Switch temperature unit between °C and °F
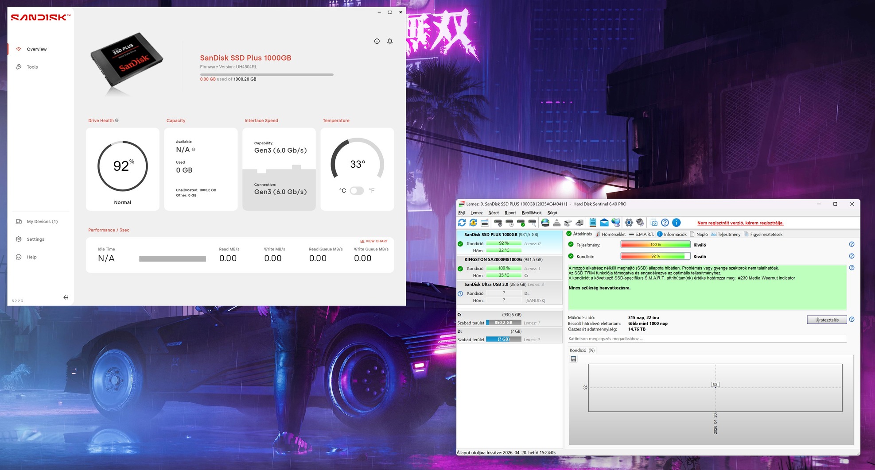The width and height of the screenshot is (875, 470). [x=357, y=191]
